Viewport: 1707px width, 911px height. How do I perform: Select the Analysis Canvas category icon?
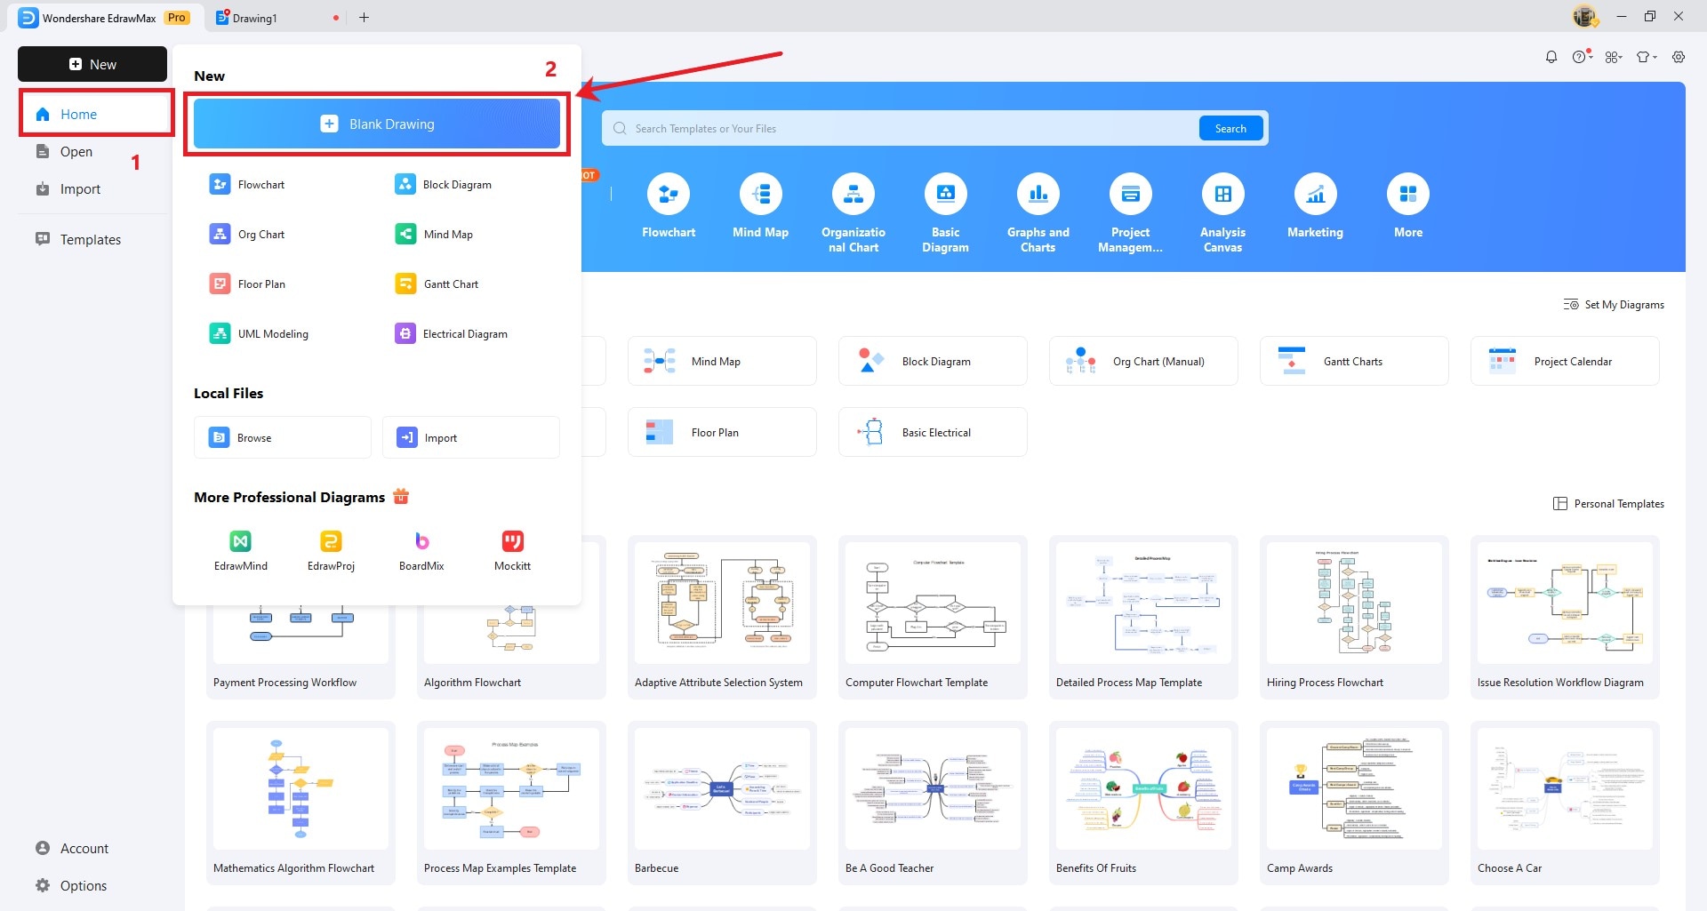pyautogui.click(x=1223, y=194)
